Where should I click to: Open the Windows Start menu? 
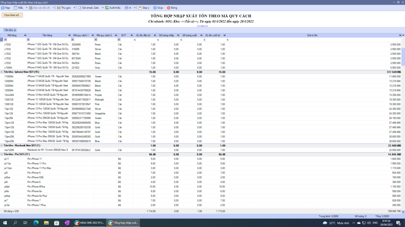(5, 223)
